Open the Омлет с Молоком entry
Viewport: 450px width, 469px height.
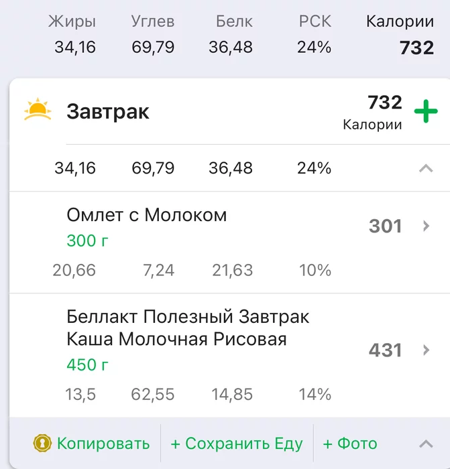tap(229, 243)
